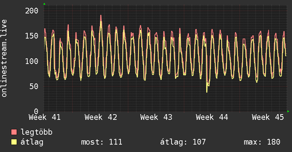Click the onlinestream.live vertical axis title
The width and height of the screenshot is (292, 152).
4,58
